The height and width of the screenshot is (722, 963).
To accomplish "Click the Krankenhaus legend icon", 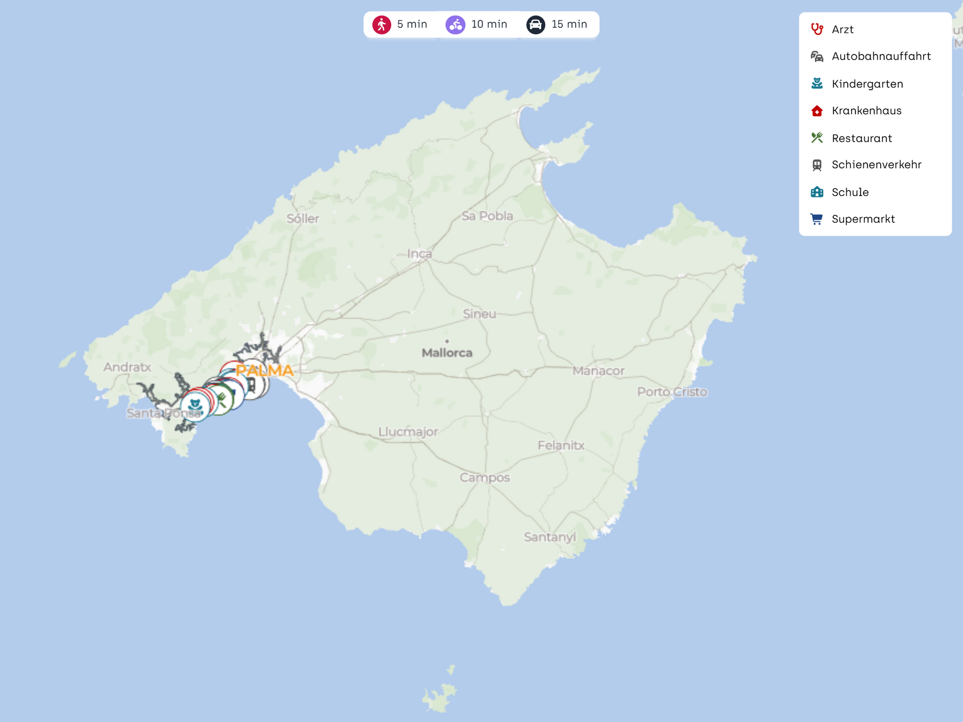I will point(817,111).
